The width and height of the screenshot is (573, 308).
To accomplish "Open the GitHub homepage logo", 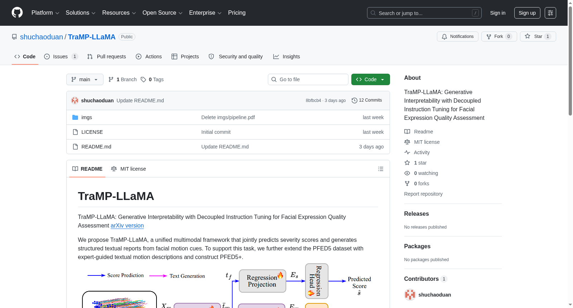I will (17, 13).
